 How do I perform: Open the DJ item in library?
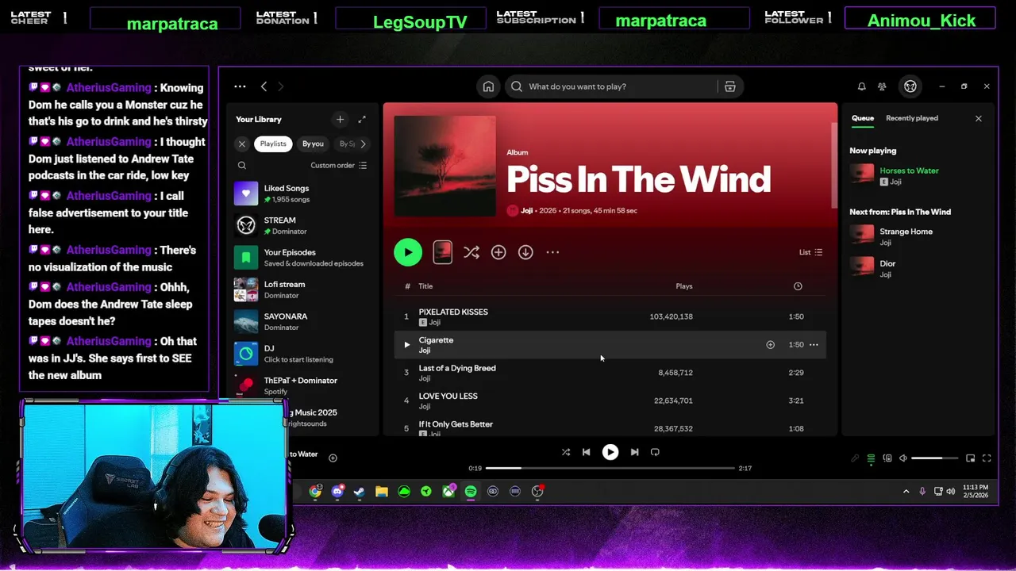[302, 354]
